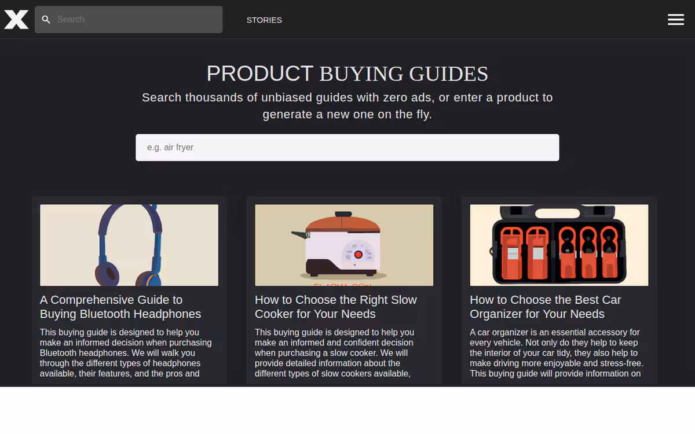Open the hamburger menu
This screenshot has height=434, width=695.
[676, 20]
